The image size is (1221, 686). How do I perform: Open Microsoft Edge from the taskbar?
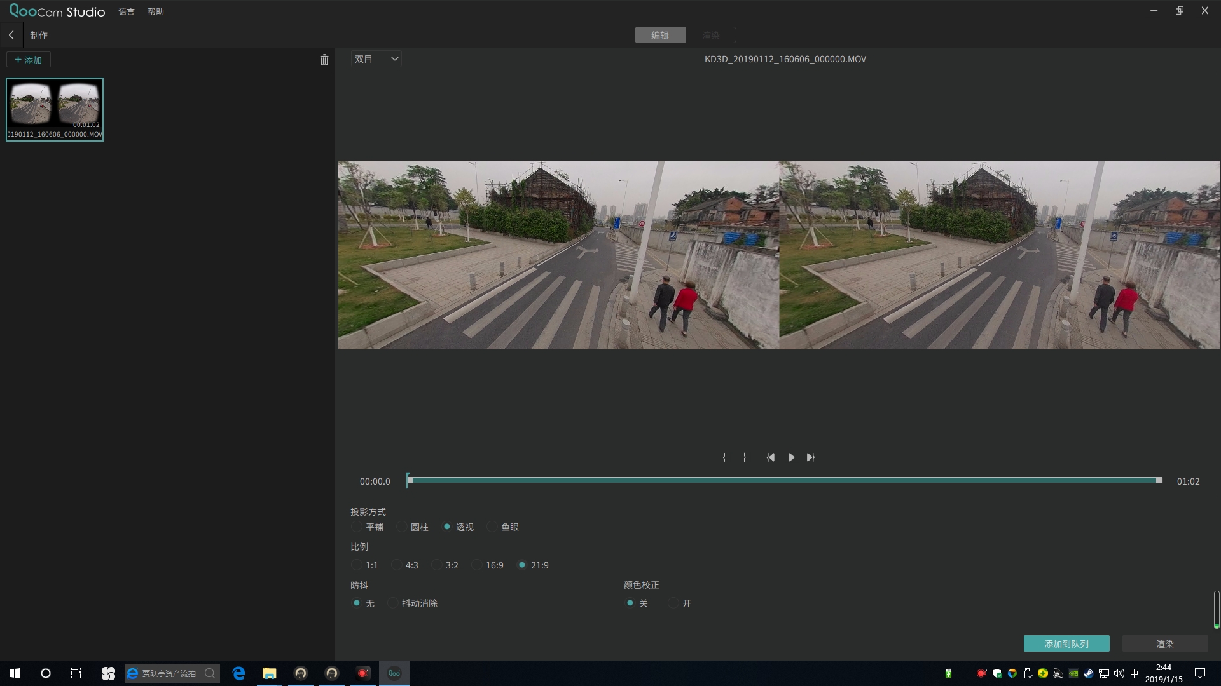[x=238, y=673]
